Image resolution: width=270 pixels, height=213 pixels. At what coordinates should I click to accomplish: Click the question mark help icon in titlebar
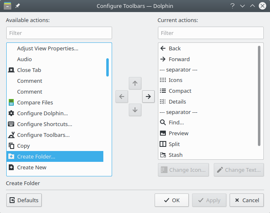[x=232, y=6]
